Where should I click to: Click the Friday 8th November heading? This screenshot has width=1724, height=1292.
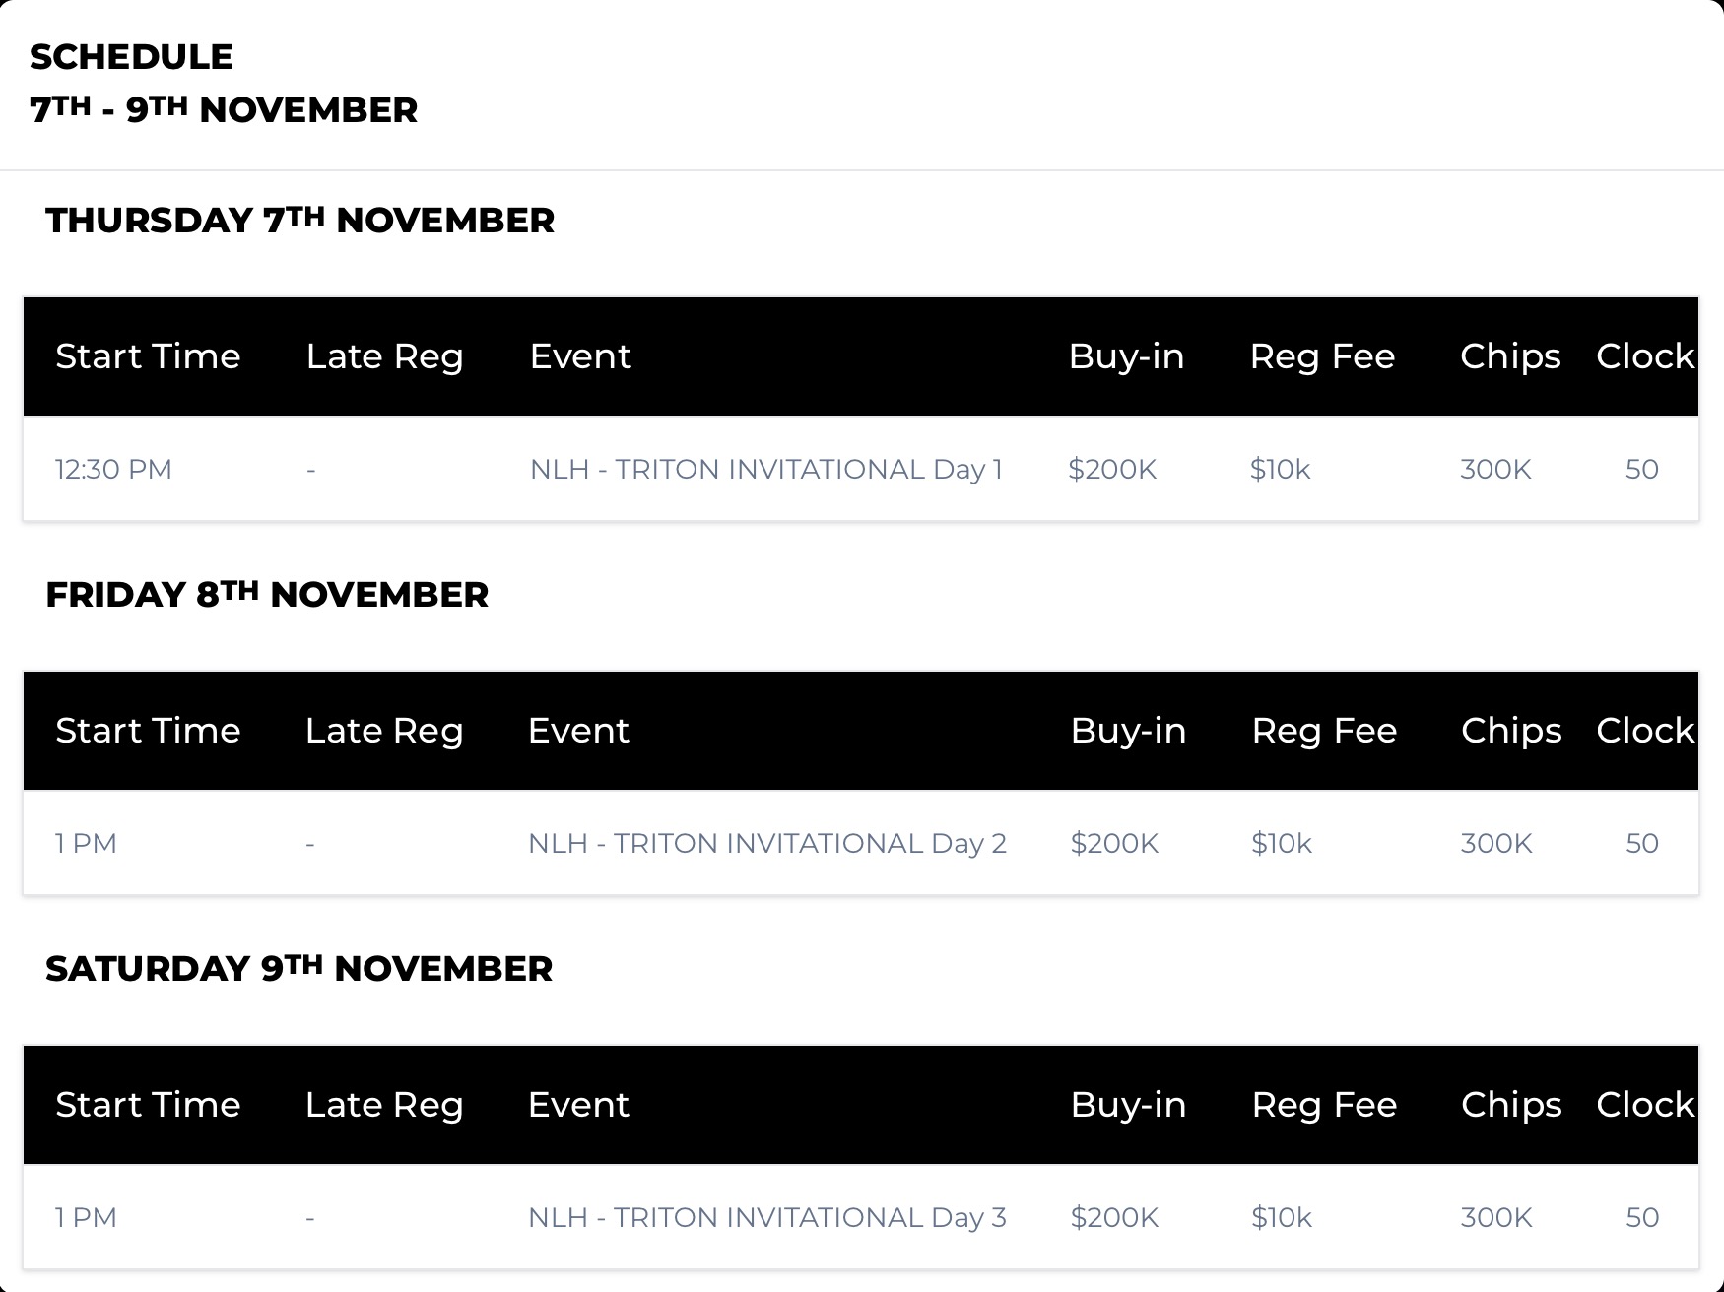tap(267, 594)
